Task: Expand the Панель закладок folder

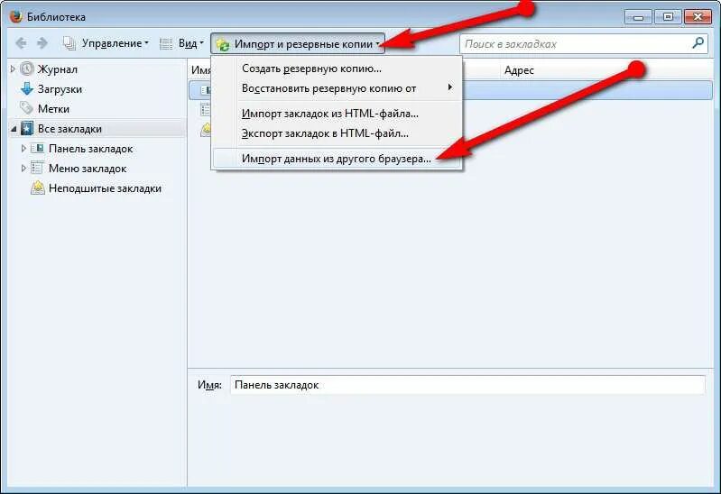Action: pos(23,149)
